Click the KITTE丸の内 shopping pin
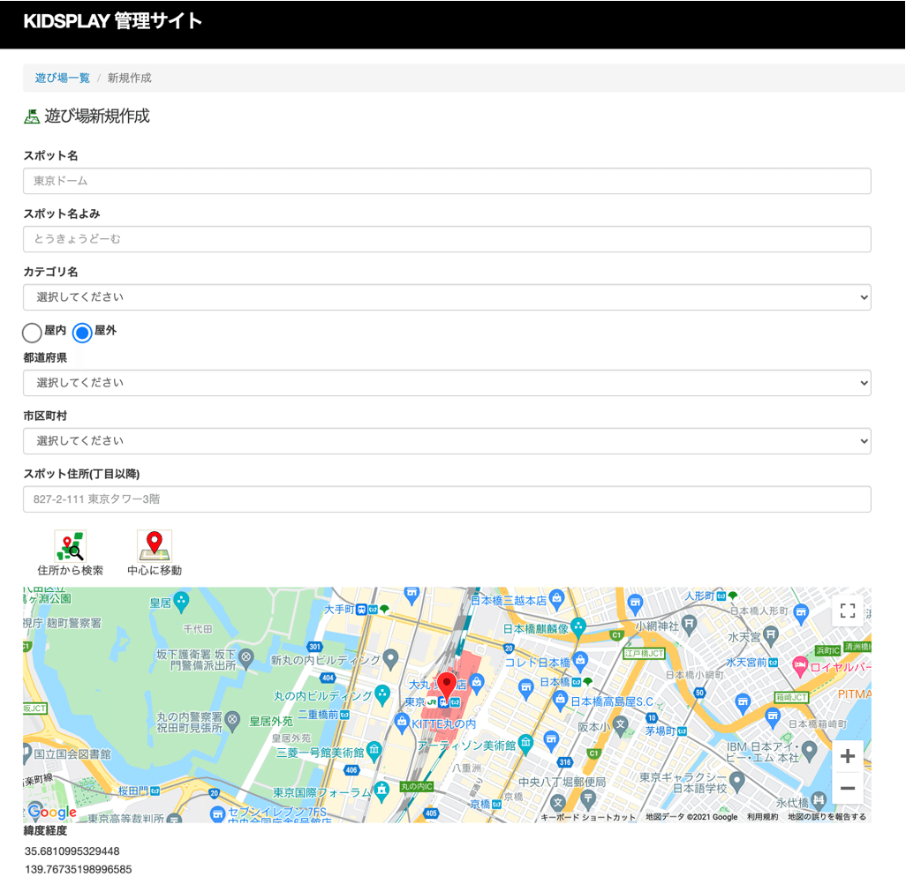This screenshot has height=877, width=906. (x=402, y=723)
